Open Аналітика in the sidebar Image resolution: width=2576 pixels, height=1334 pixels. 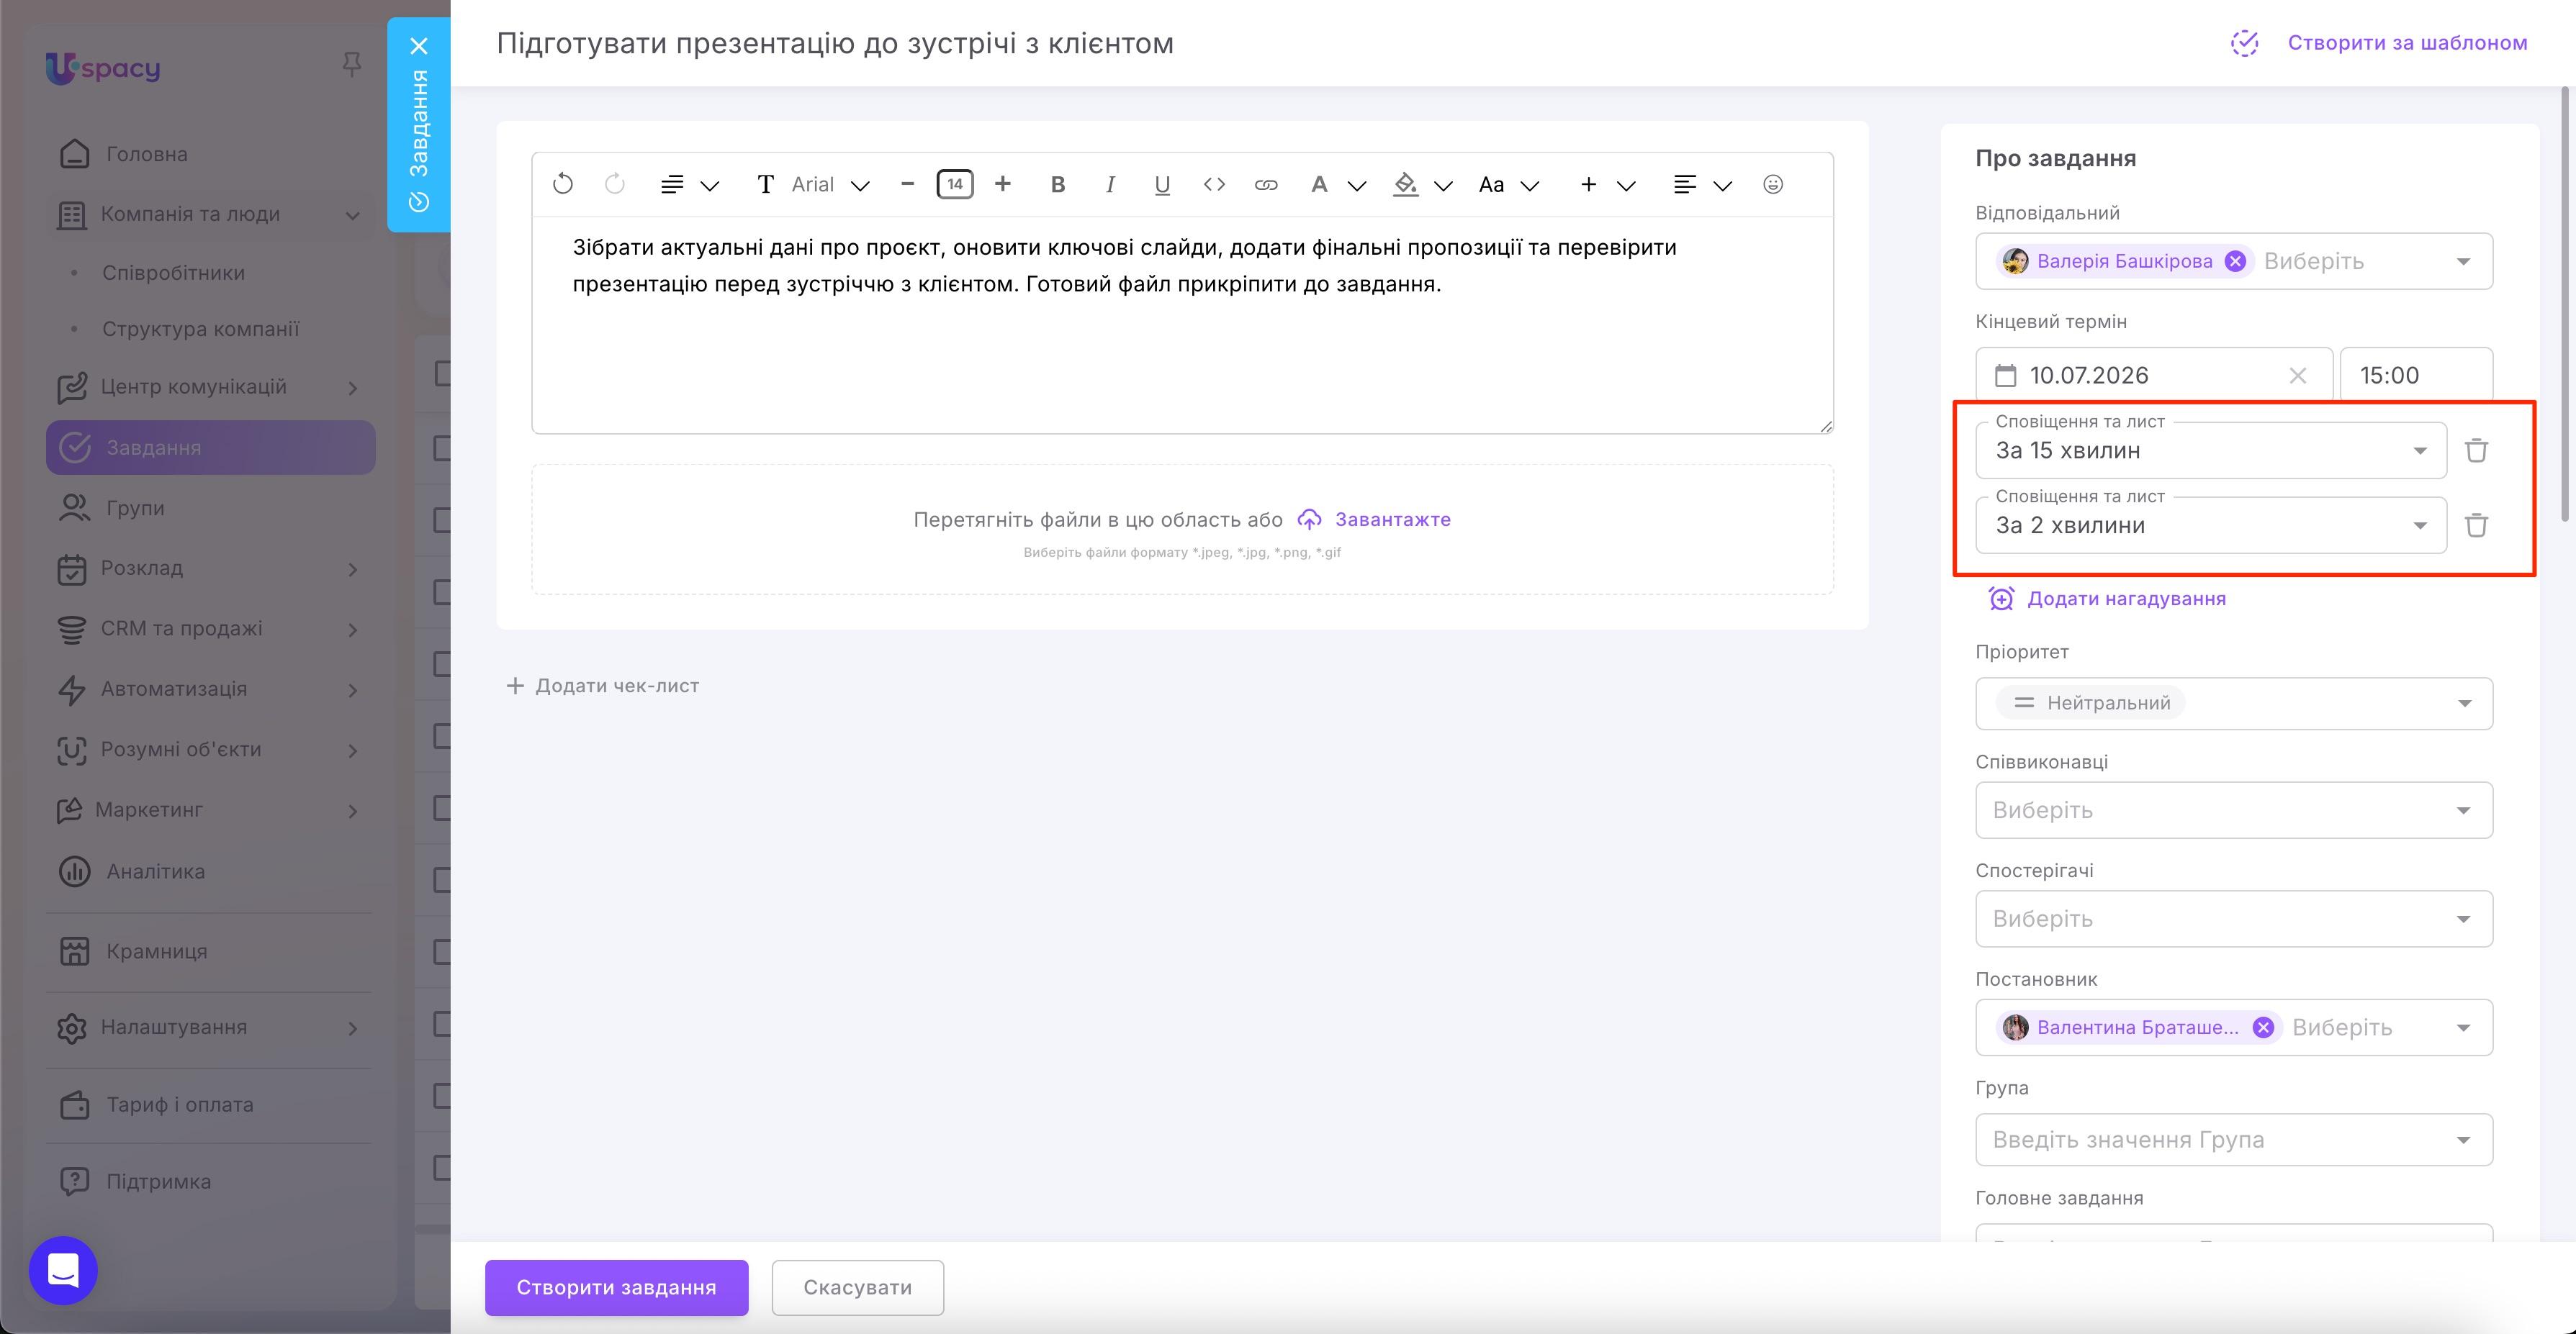point(210,871)
